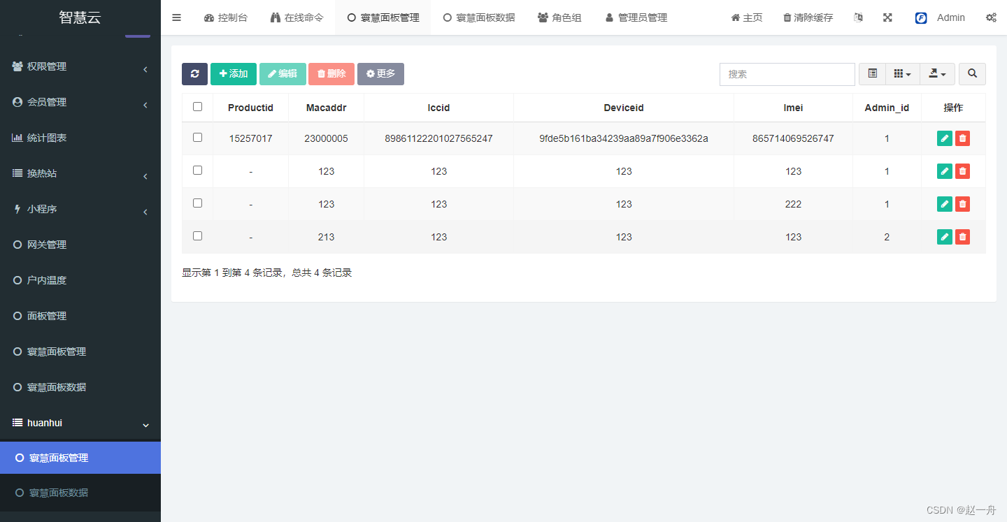Switch to the 控制台 tab
This screenshot has width=1007, height=522.
tap(226, 17)
